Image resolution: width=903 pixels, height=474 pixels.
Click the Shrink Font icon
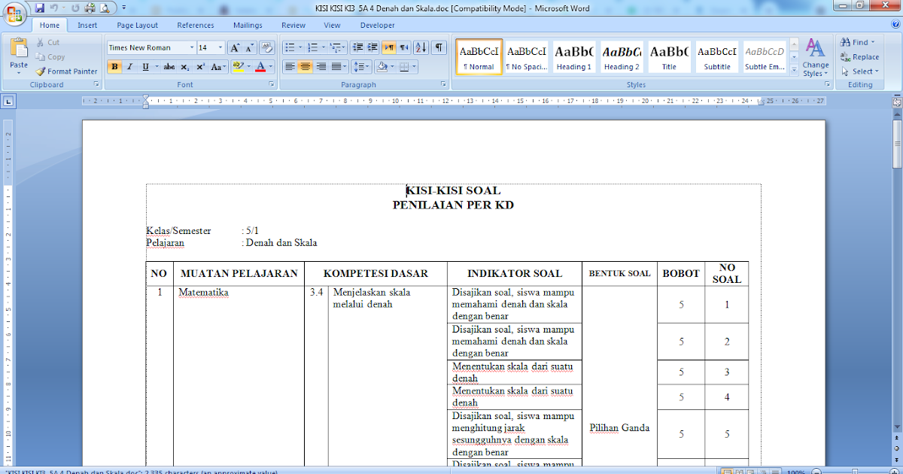point(250,47)
